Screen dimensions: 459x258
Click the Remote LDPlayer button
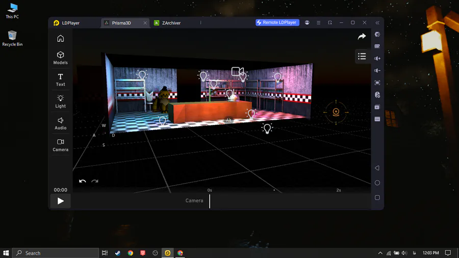coord(277,22)
